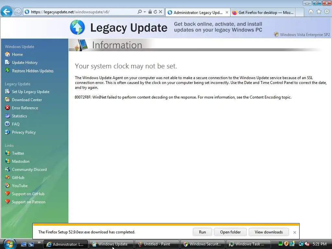Switch to Windows Update taskbar window
The height and width of the screenshot is (249, 332).
[111, 244]
